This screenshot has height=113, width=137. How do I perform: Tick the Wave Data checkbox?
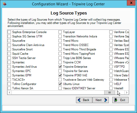[111, 75]
